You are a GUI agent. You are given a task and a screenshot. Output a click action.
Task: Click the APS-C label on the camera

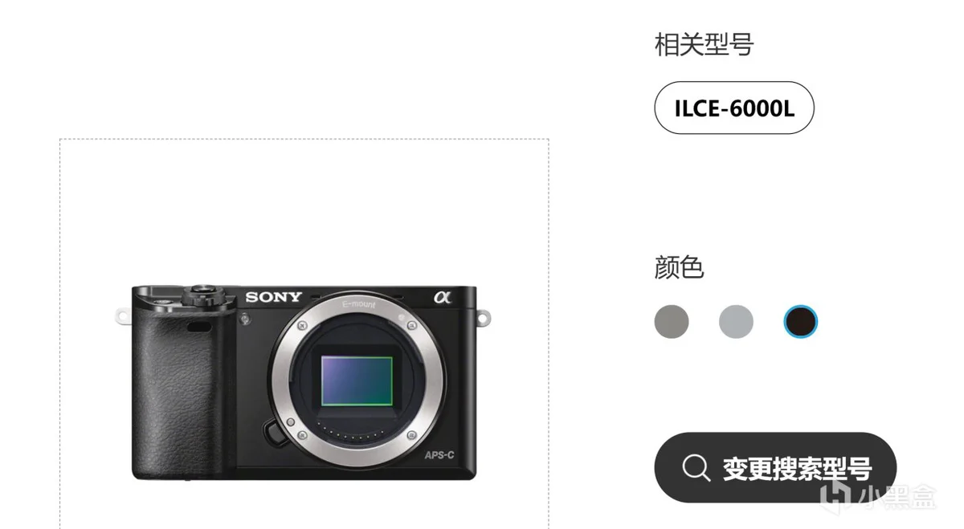[x=439, y=455]
